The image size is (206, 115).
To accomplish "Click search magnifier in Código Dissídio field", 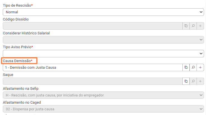I will tap(193, 26).
